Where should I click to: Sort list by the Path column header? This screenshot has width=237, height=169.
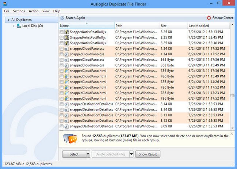tap(137, 26)
